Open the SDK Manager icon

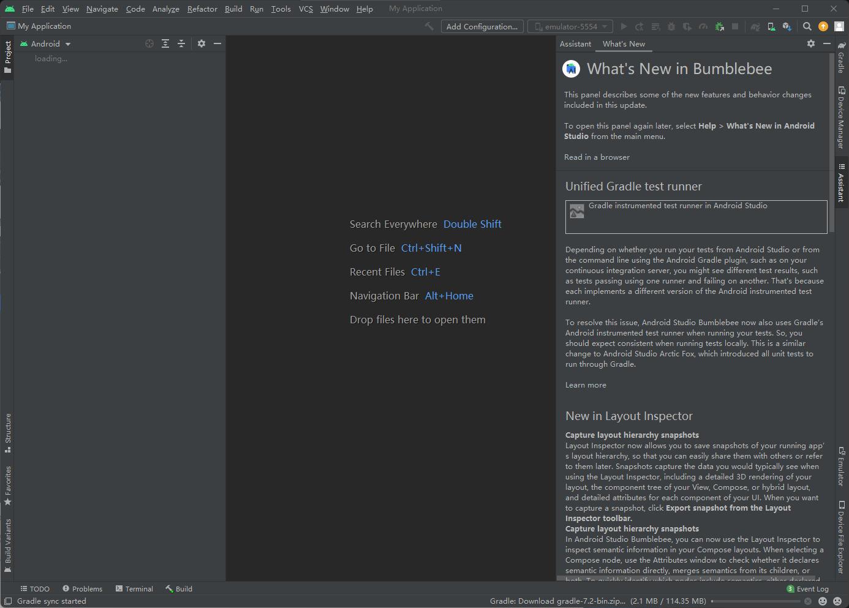pyautogui.click(x=787, y=26)
